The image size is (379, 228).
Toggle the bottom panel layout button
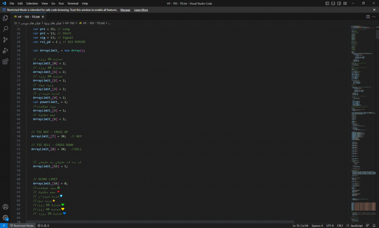point(333,3)
